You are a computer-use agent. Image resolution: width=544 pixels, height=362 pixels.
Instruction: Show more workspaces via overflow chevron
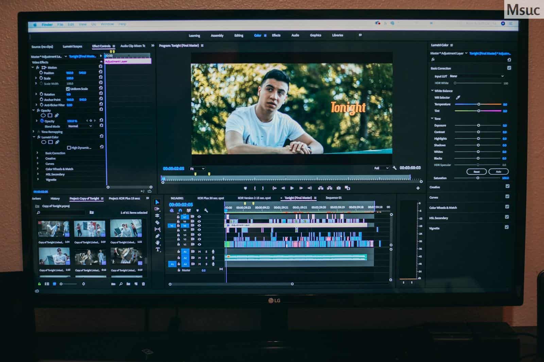click(x=360, y=35)
